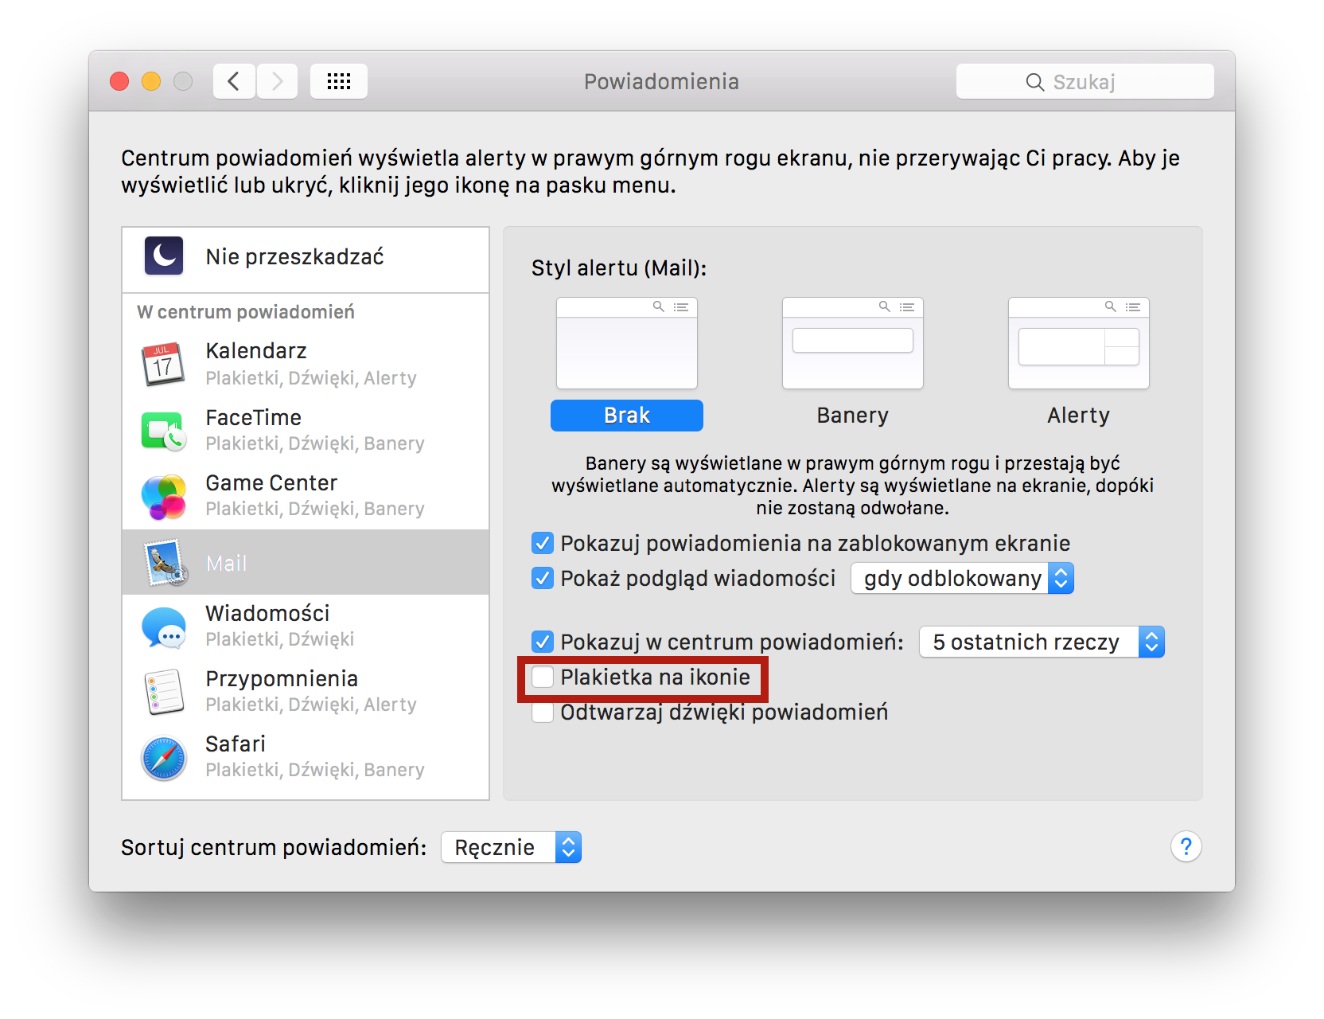
Task: Open the 'gdy odblokowany' preview dropdown
Action: pyautogui.click(x=962, y=579)
